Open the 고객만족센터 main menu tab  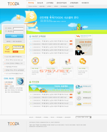(74, 3)
